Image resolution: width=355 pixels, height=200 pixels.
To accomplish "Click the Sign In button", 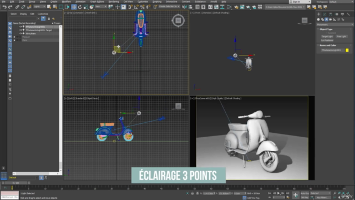I will pyautogui.click(x=300, y=2).
